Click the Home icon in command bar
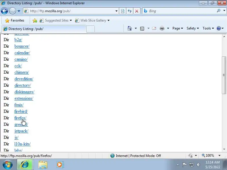Screen dimensions: 227x170 pos(130,28)
